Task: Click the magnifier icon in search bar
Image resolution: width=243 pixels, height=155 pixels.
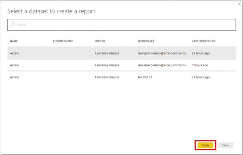Action: pos(12,25)
